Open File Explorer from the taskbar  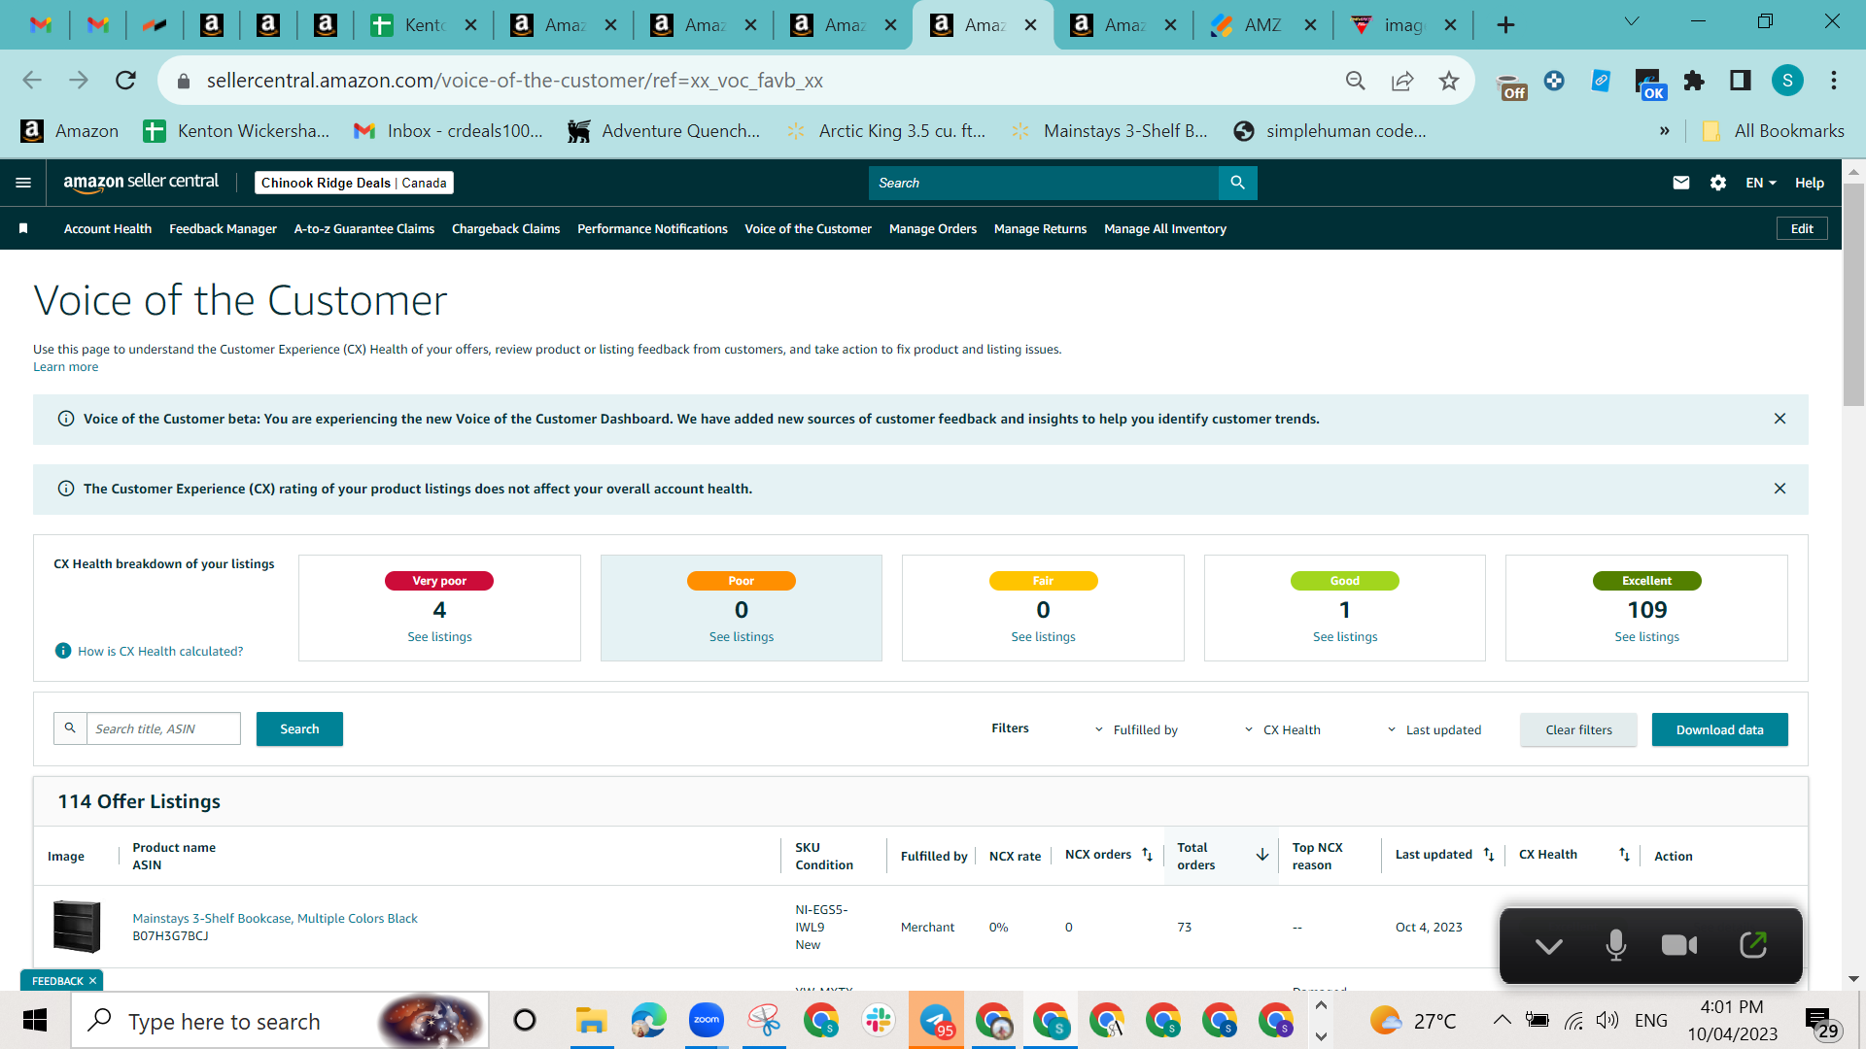pyautogui.click(x=591, y=1020)
